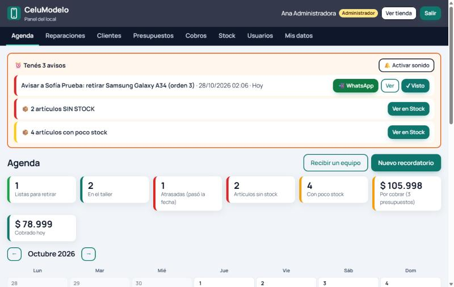Click the Ana Administradora user name
Viewport: 454px width, 287px height.
[x=308, y=13]
